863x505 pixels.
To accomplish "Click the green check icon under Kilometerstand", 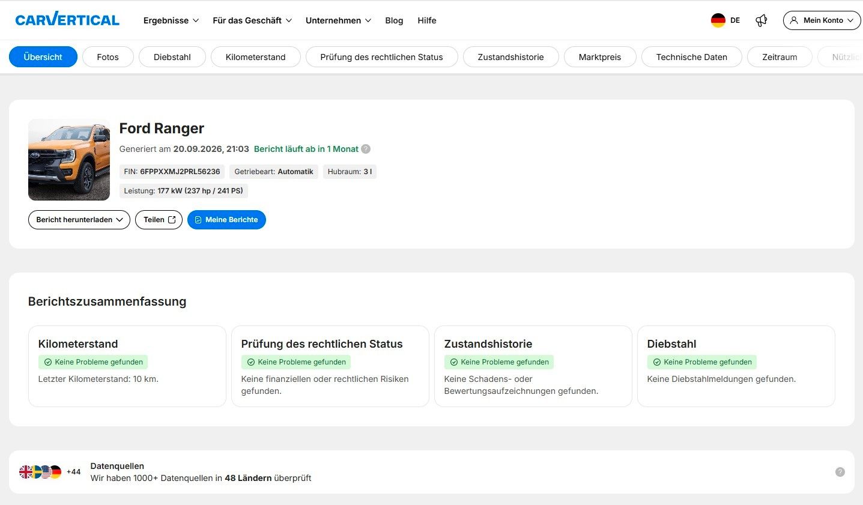I will point(48,362).
